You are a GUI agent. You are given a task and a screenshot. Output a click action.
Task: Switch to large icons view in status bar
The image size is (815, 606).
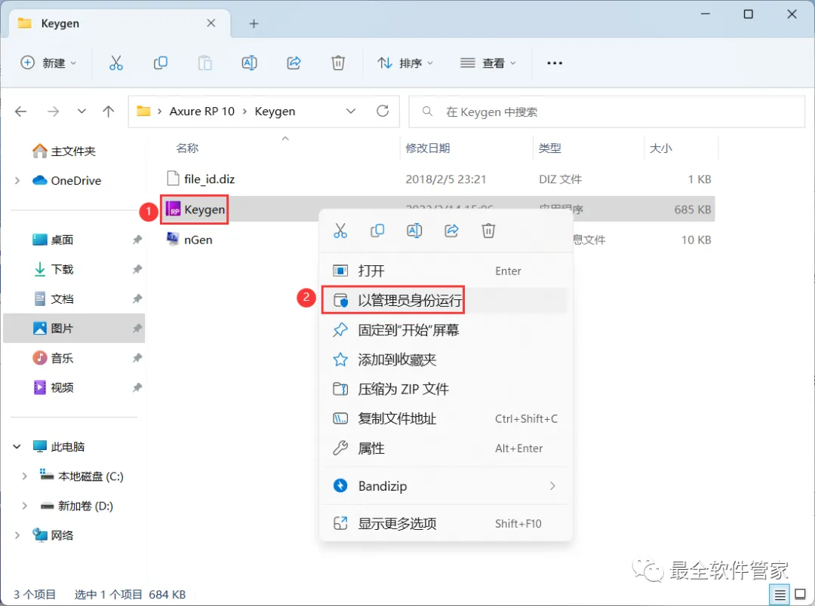(x=801, y=595)
